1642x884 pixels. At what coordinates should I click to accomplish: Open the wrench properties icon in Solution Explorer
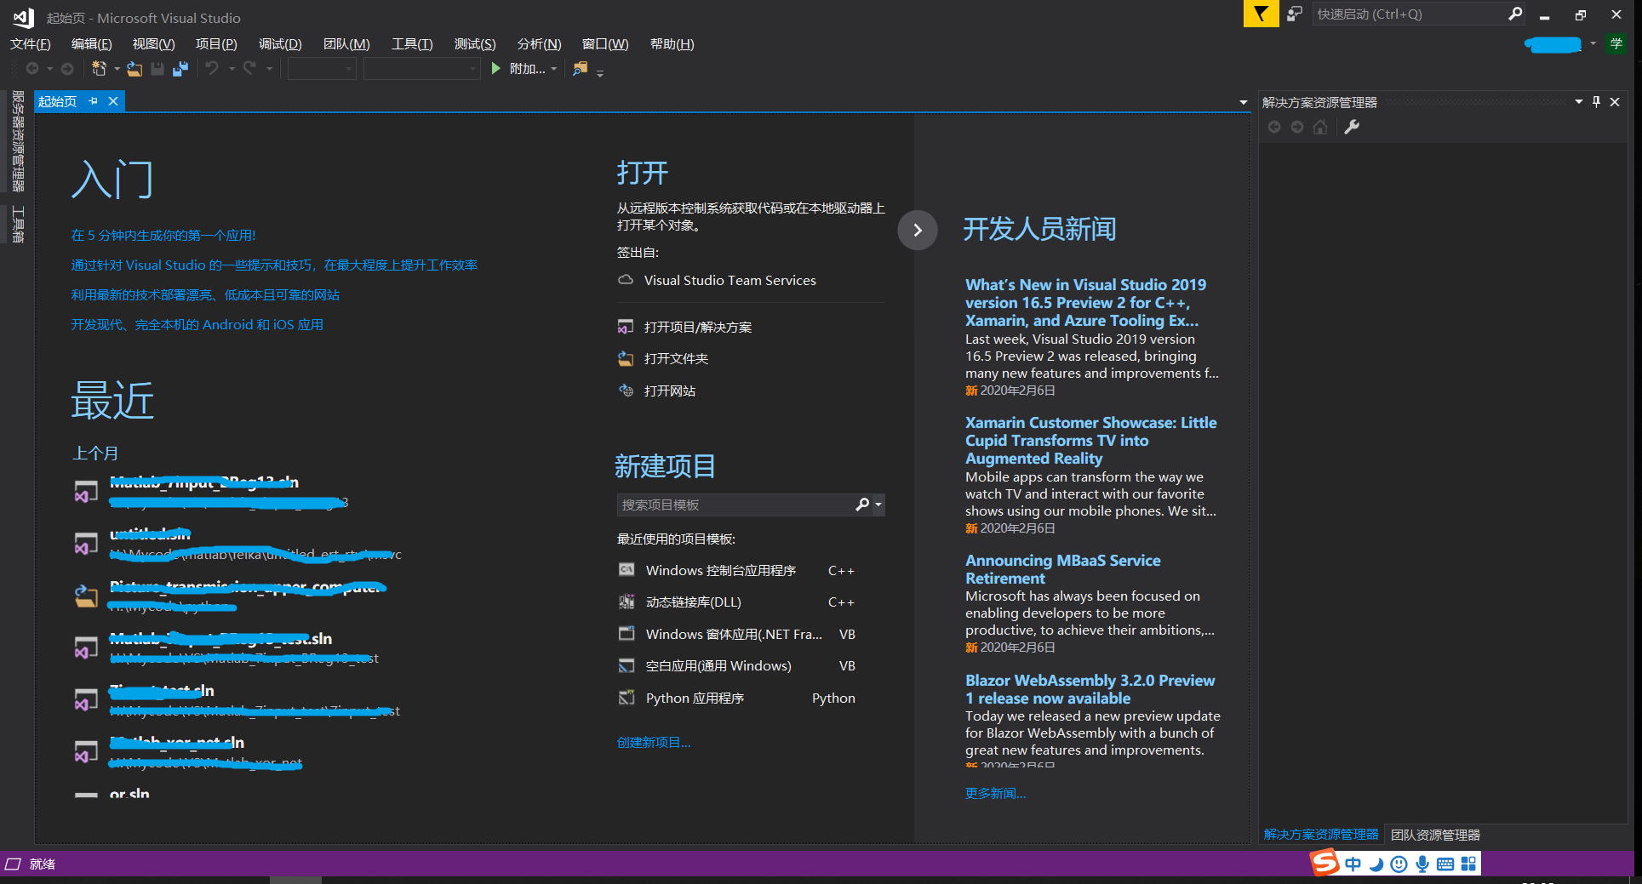[x=1352, y=127]
